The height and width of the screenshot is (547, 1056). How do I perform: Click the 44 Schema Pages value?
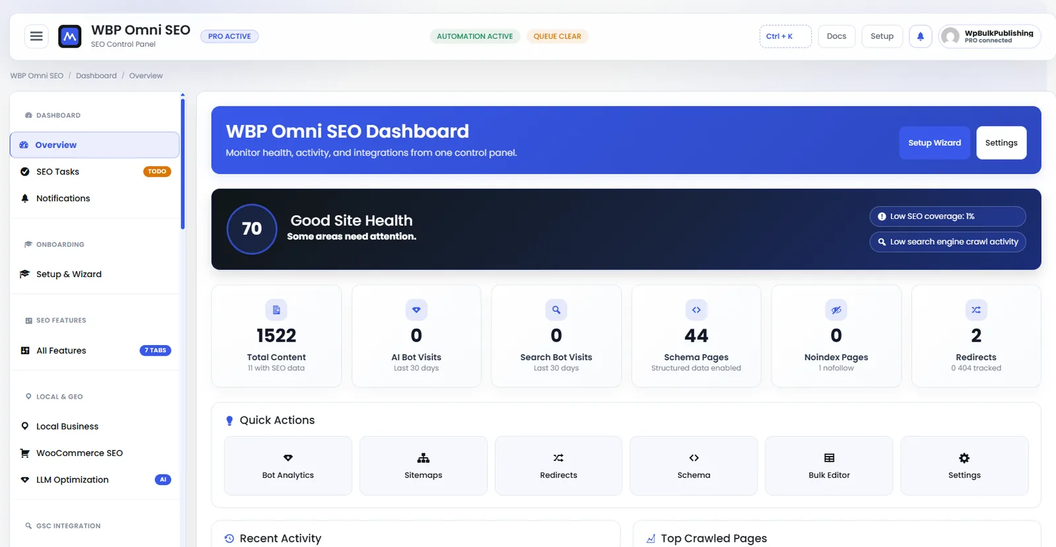[696, 336]
